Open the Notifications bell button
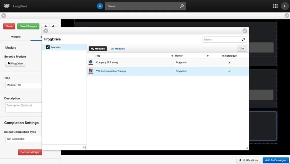The image size is (290, 164). pos(249,160)
